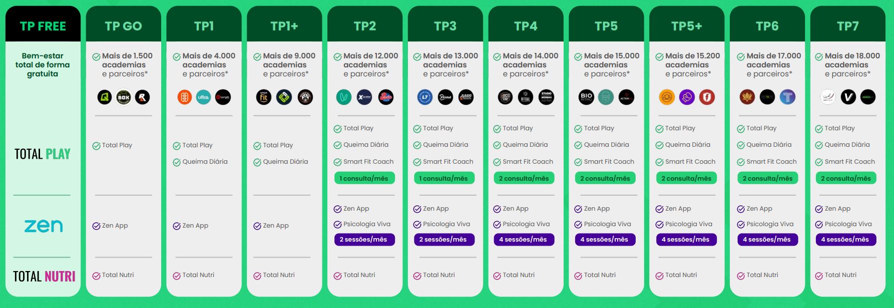
Task: Select the Bio Ritmo logo in TP5
Action: click(586, 97)
